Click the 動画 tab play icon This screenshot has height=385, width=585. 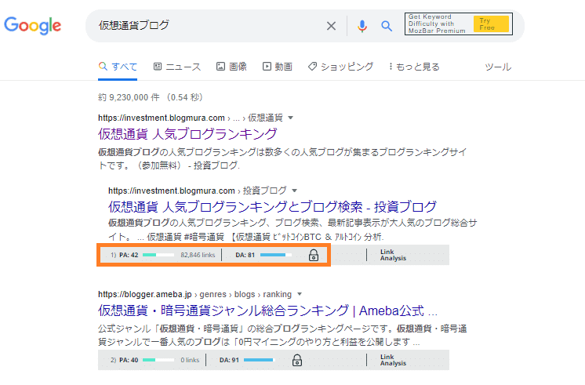click(267, 67)
